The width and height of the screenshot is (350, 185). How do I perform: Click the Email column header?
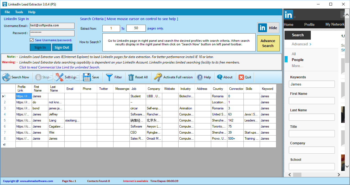73,89
